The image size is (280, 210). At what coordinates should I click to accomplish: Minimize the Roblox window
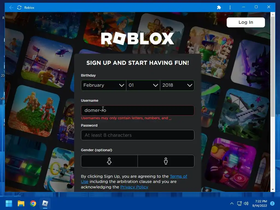click(244, 7)
